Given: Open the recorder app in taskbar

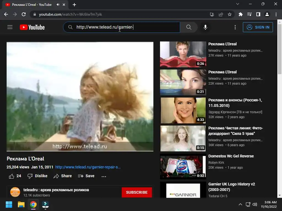Looking at the screenshot, I should coord(45,204).
